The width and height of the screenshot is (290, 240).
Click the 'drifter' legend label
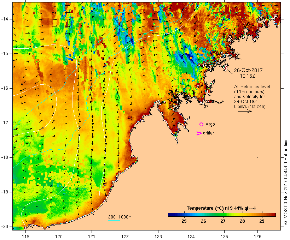tap(208, 133)
